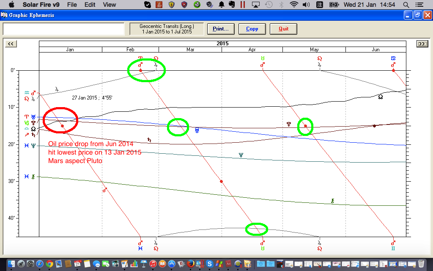This screenshot has width=433, height=271.
Task: Open Messages from the Dock
Action: [x=96, y=264]
